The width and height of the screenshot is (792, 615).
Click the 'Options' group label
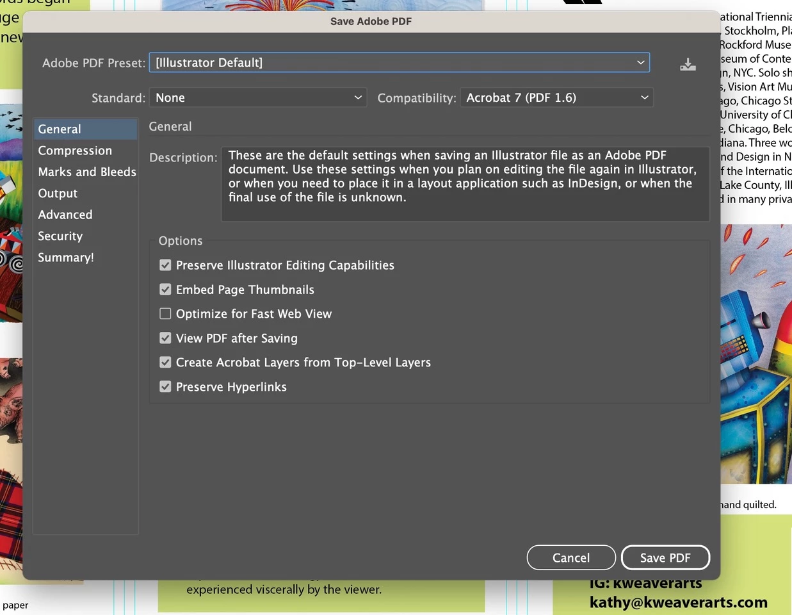coord(181,241)
